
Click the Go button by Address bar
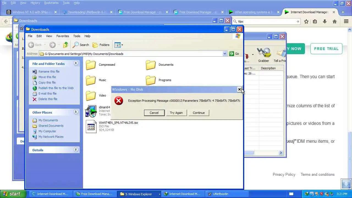point(234,54)
